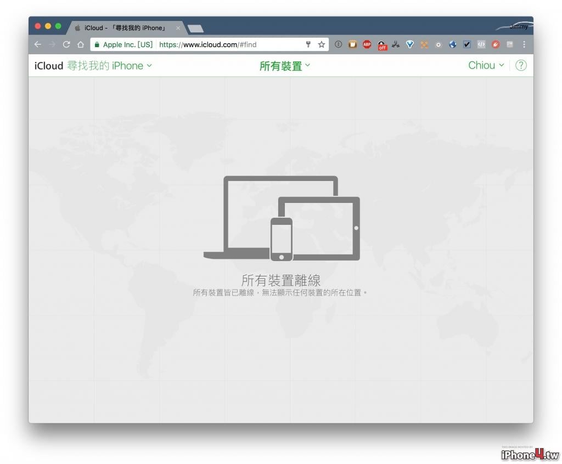The height and width of the screenshot is (464, 562).
Task: Click the Apple Inc. [US] certificate label
Action: click(127, 44)
